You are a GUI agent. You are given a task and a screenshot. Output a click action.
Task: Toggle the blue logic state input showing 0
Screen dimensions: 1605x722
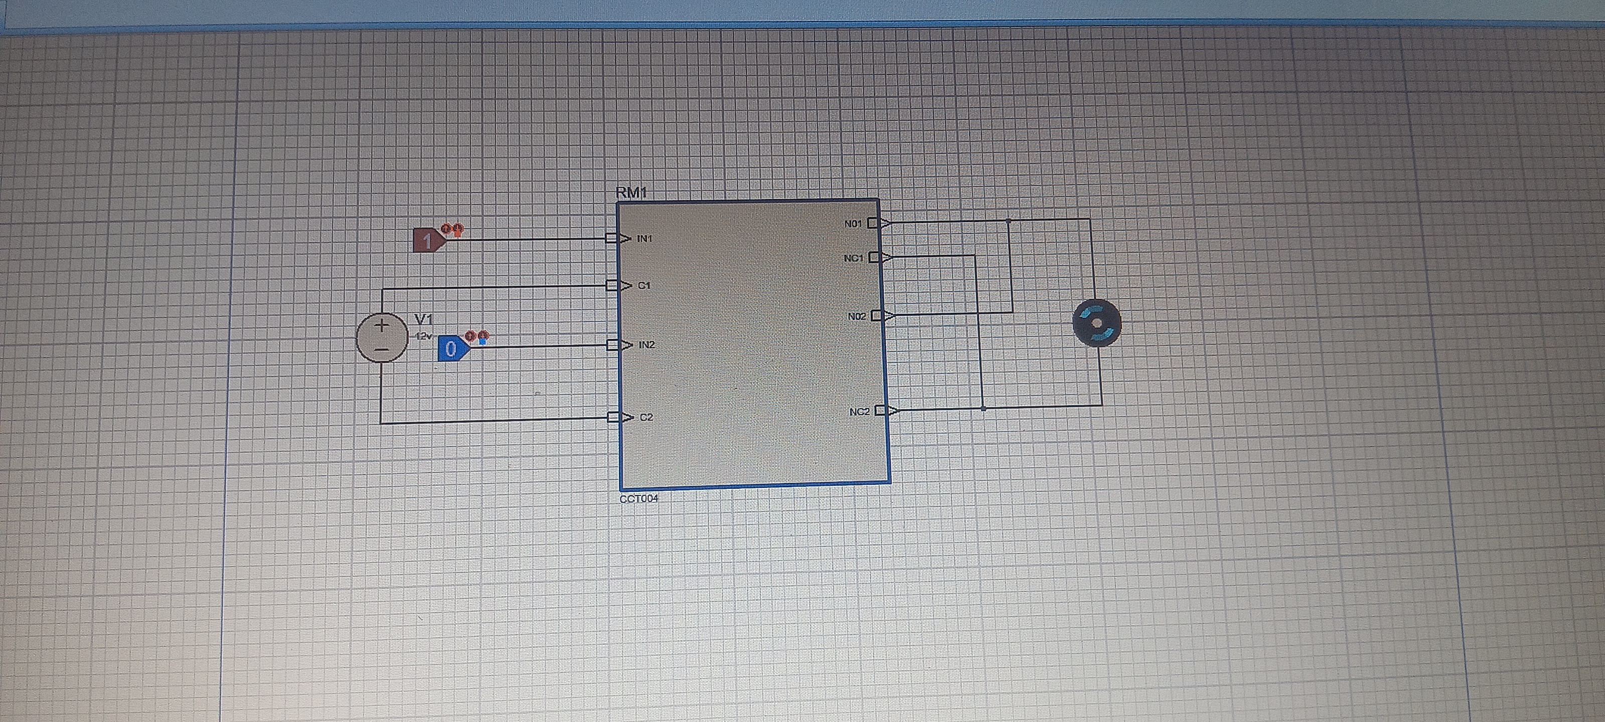[452, 349]
